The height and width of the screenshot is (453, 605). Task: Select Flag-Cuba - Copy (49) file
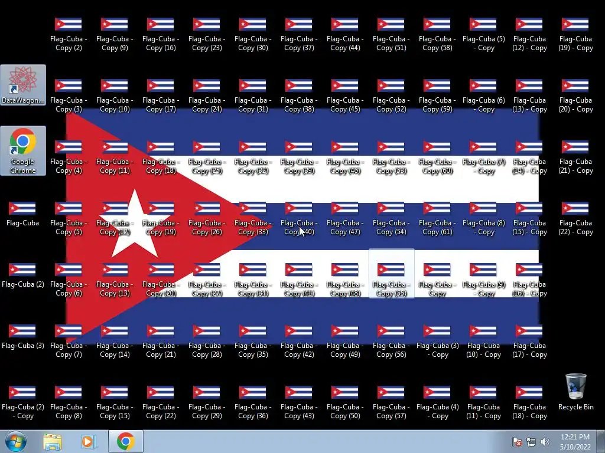(345, 341)
